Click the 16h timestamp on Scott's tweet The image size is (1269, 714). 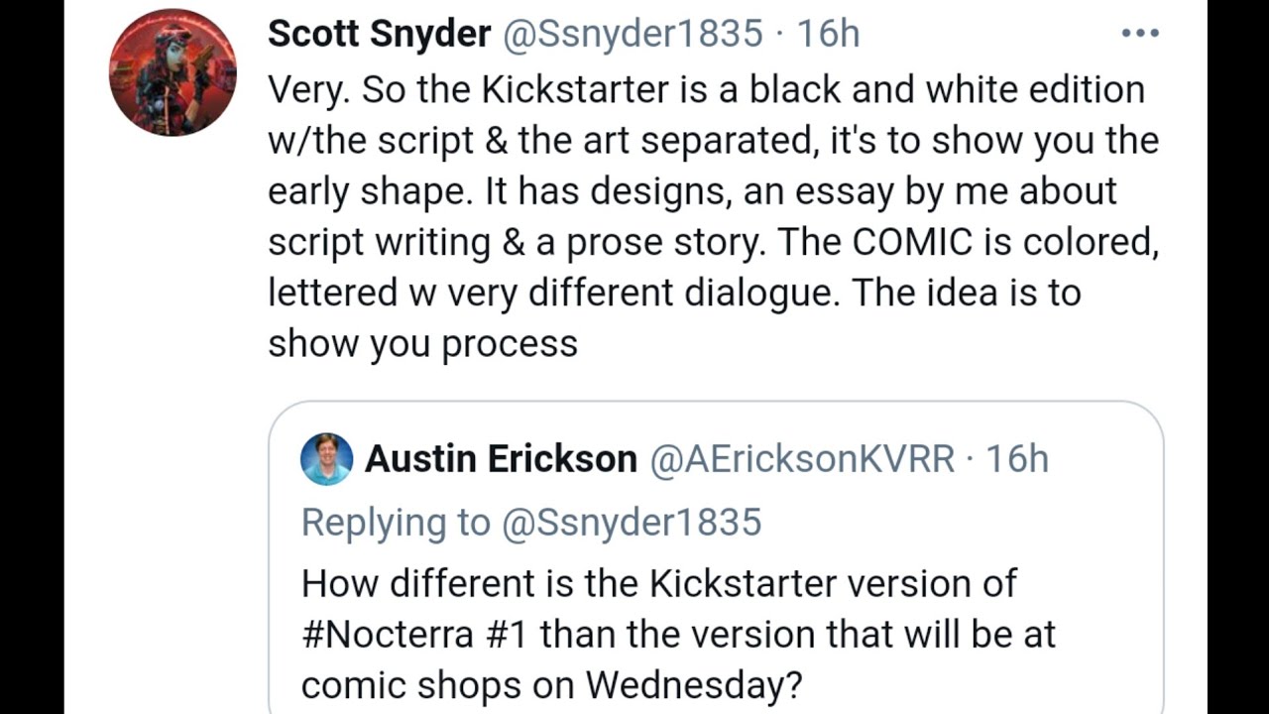[x=829, y=34]
